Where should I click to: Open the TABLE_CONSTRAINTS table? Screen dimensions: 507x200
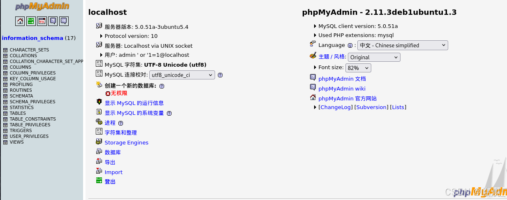(33, 119)
